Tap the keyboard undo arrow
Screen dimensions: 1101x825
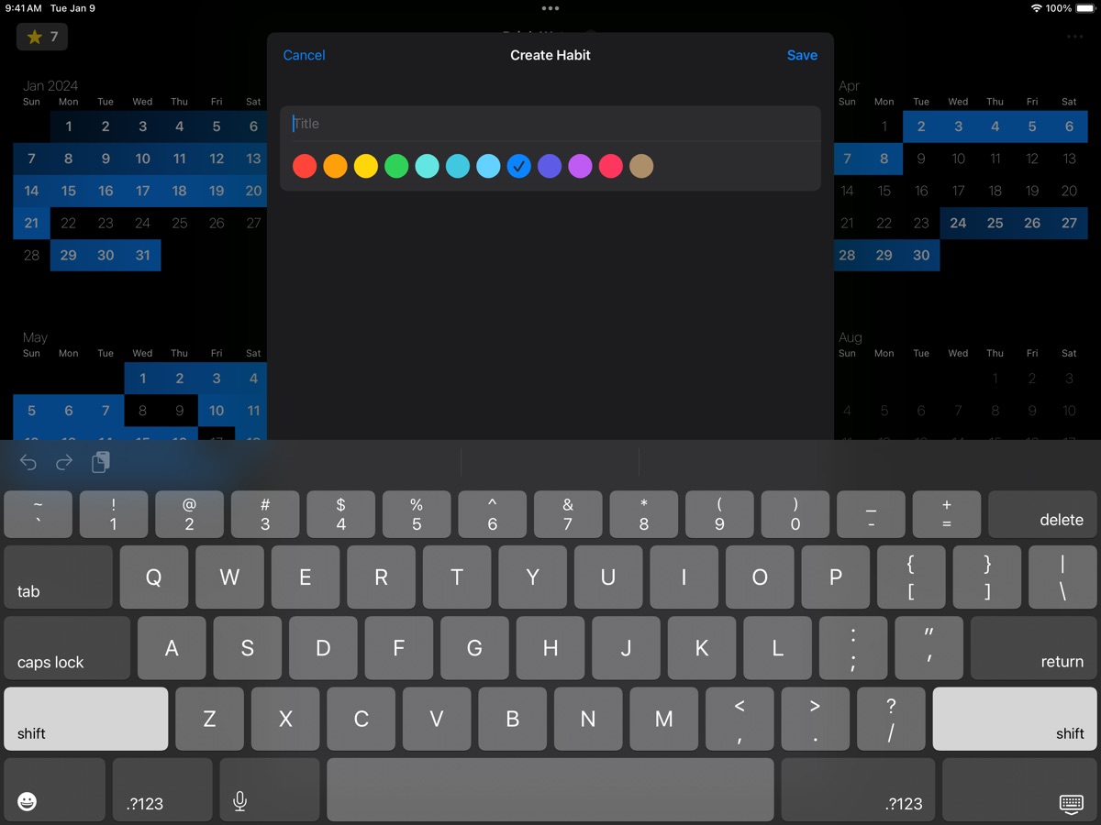(28, 463)
